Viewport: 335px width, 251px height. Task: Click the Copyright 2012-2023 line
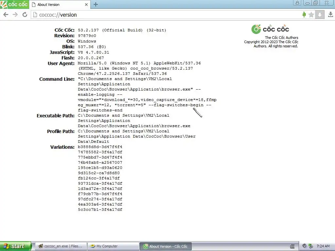click(x=271, y=42)
